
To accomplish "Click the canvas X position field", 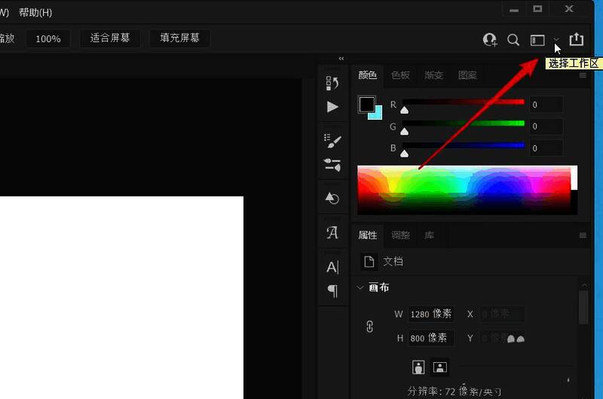I will pyautogui.click(x=502, y=314).
